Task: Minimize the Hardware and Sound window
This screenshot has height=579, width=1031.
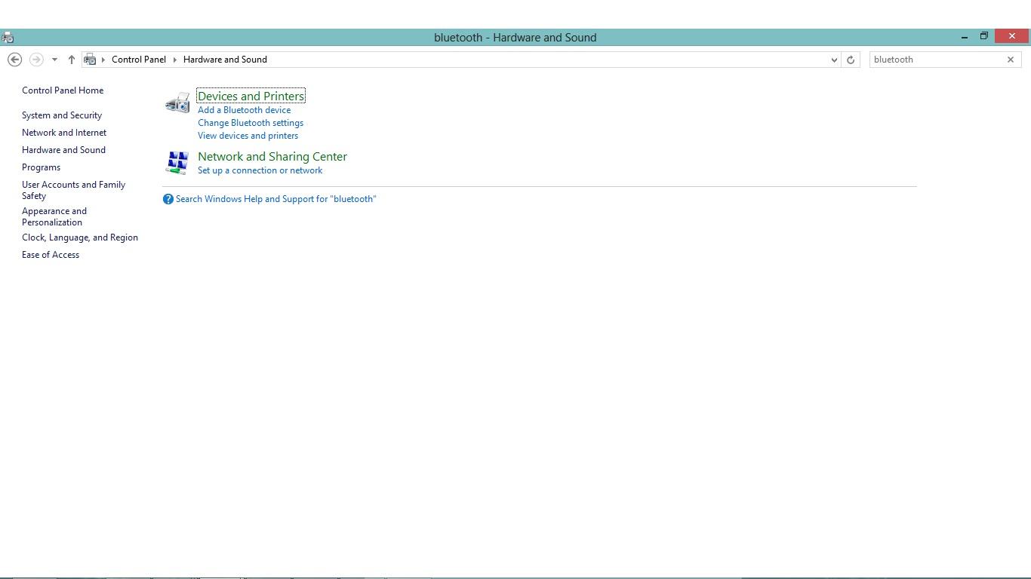Action: (965, 36)
